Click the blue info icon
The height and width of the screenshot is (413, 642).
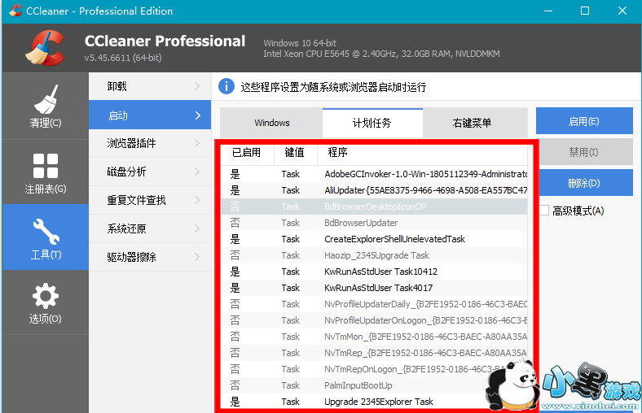point(226,87)
